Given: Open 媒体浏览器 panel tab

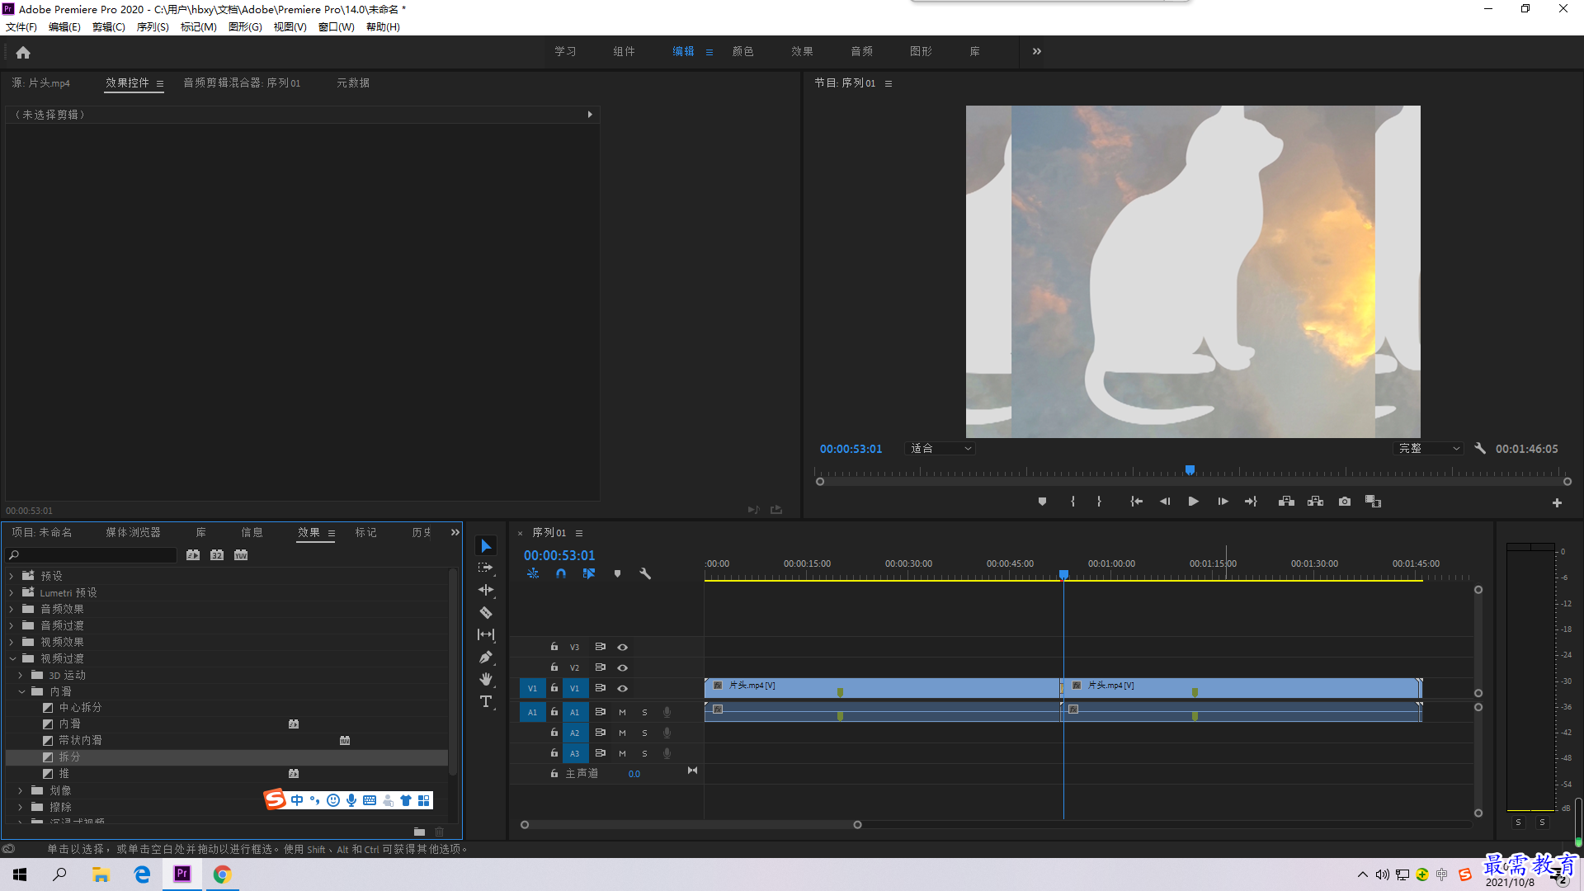Looking at the screenshot, I should coord(133,533).
